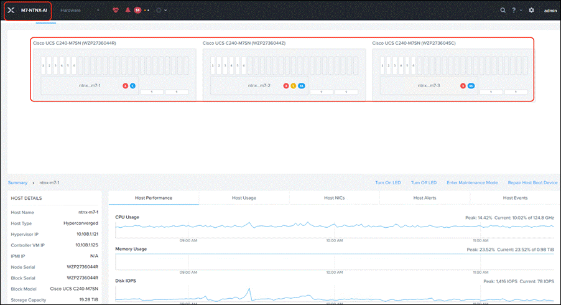The image size is (561, 305).
Task: Click blue info alert badge on ntnx...m7-3
Action: coord(471,86)
